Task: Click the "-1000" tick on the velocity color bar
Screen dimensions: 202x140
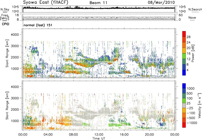Action: click(192, 123)
